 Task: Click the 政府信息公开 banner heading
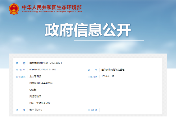(88, 30)
